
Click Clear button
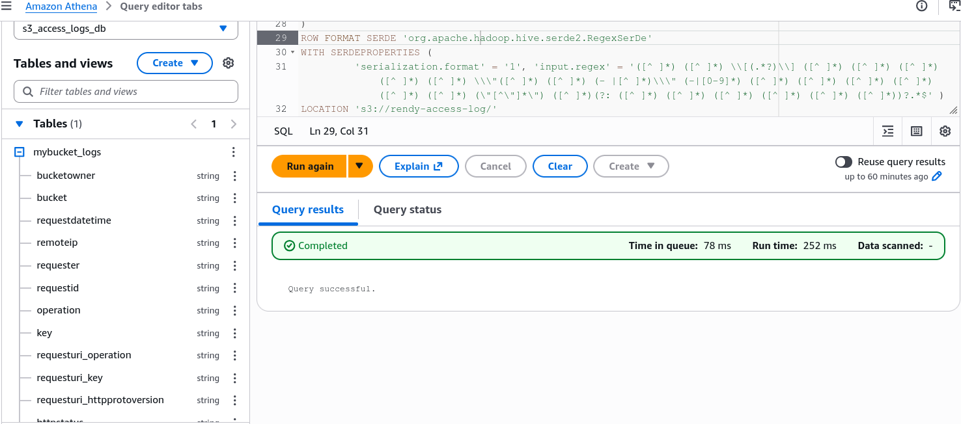pyautogui.click(x=560, y=166)
